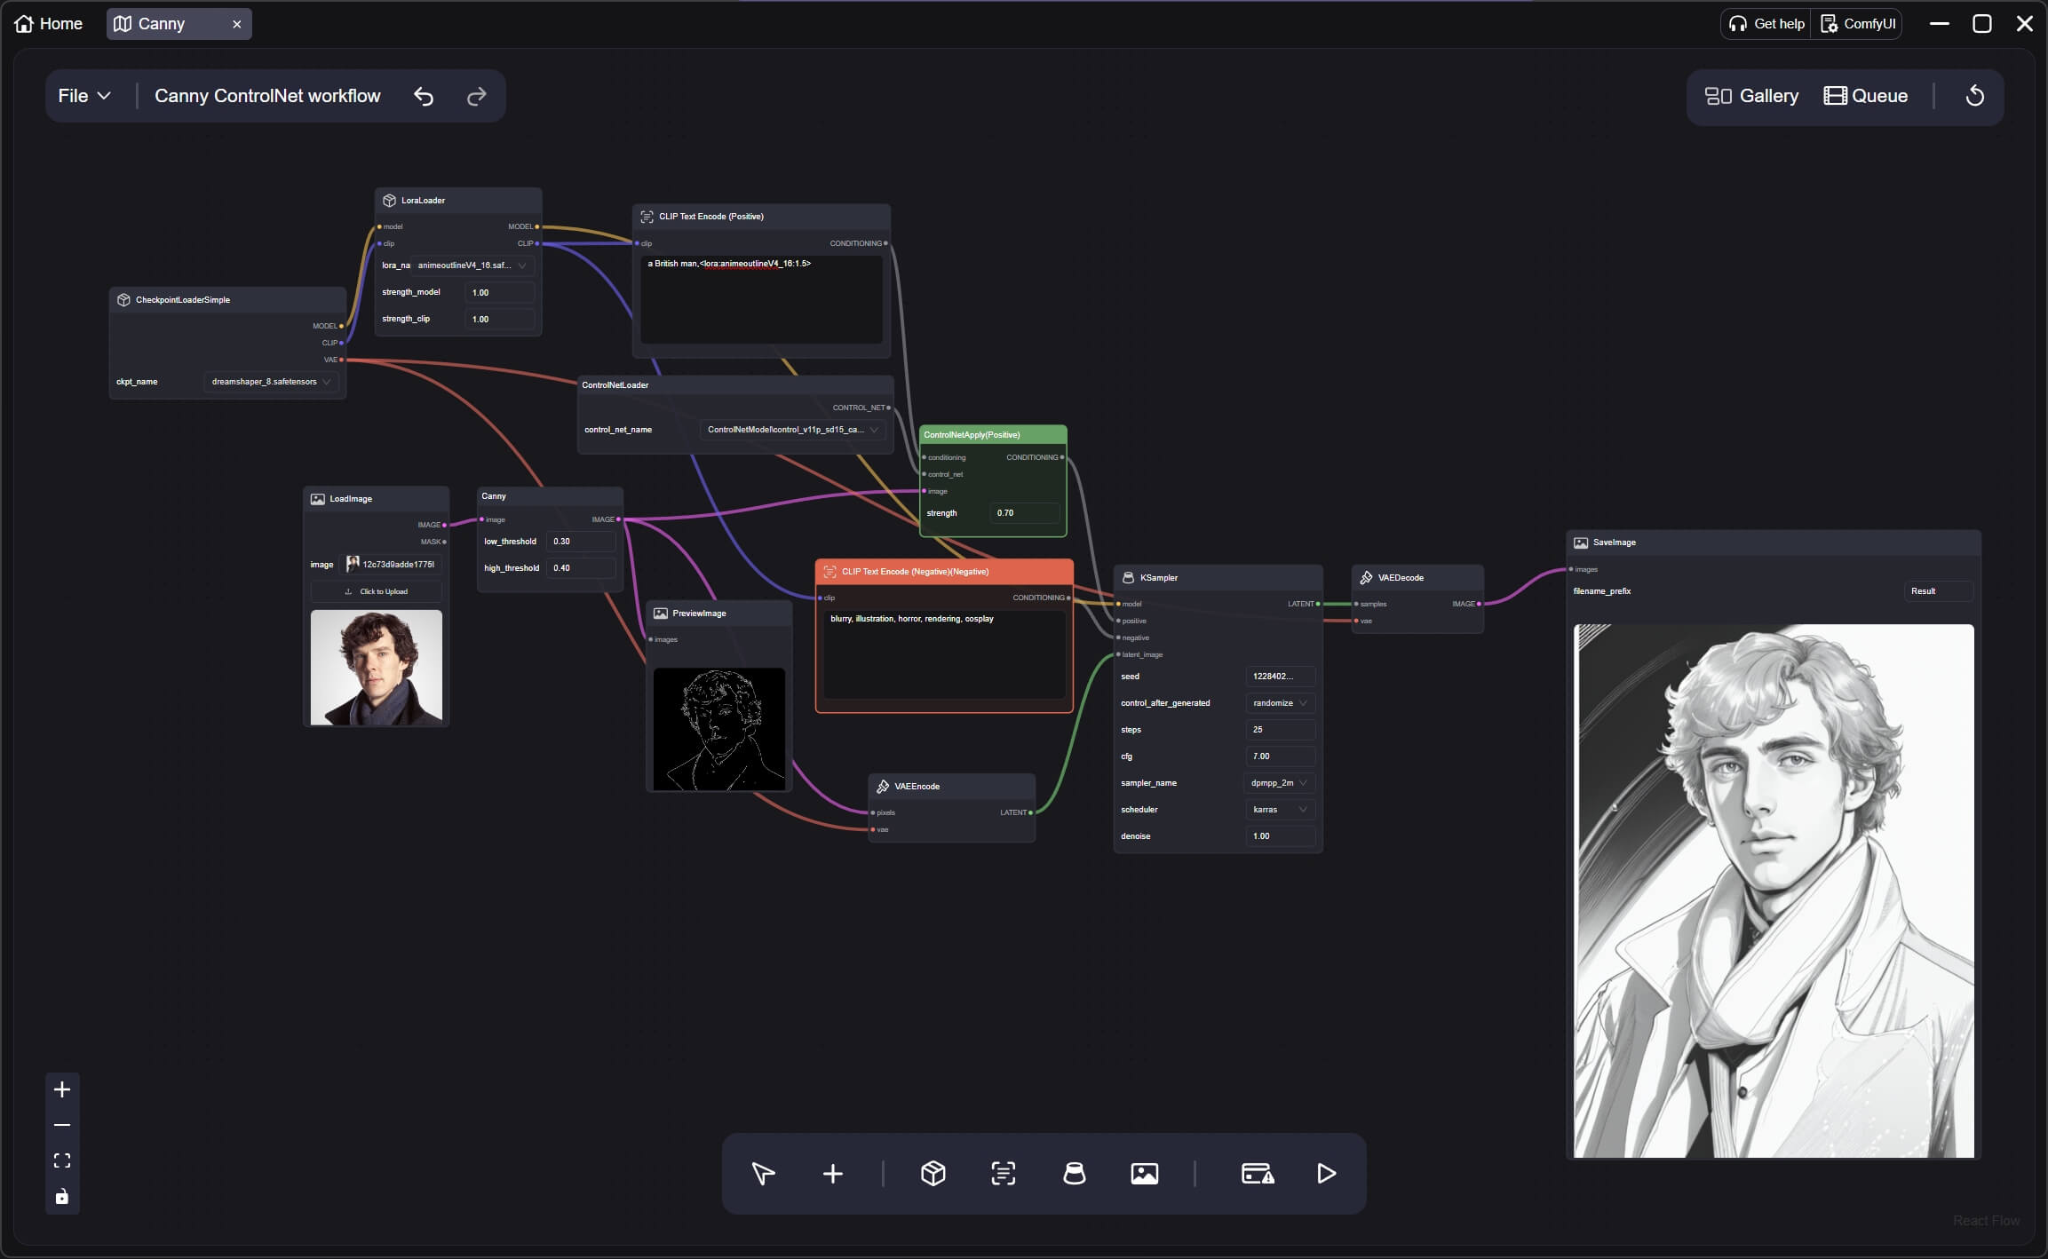2048x1259 pixels.
Task: Click the SaveImage result sketch image
Action: (1774, 891)
